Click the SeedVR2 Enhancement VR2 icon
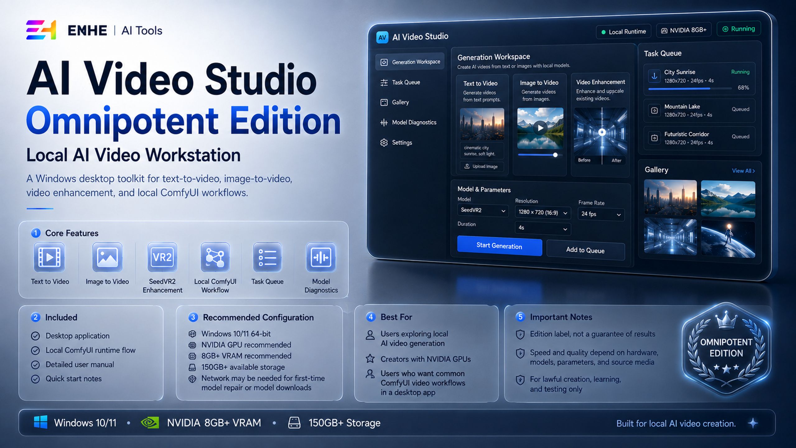This screenshot has width=796, height=448. [x=162, y=258]
